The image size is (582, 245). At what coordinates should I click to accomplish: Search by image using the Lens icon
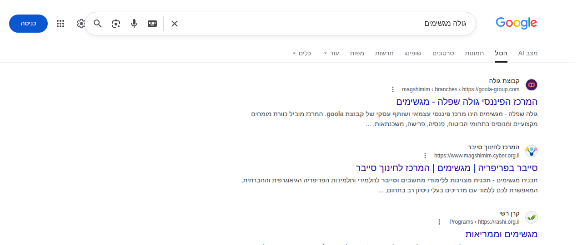pyautogui.click(x=116, y=24)
